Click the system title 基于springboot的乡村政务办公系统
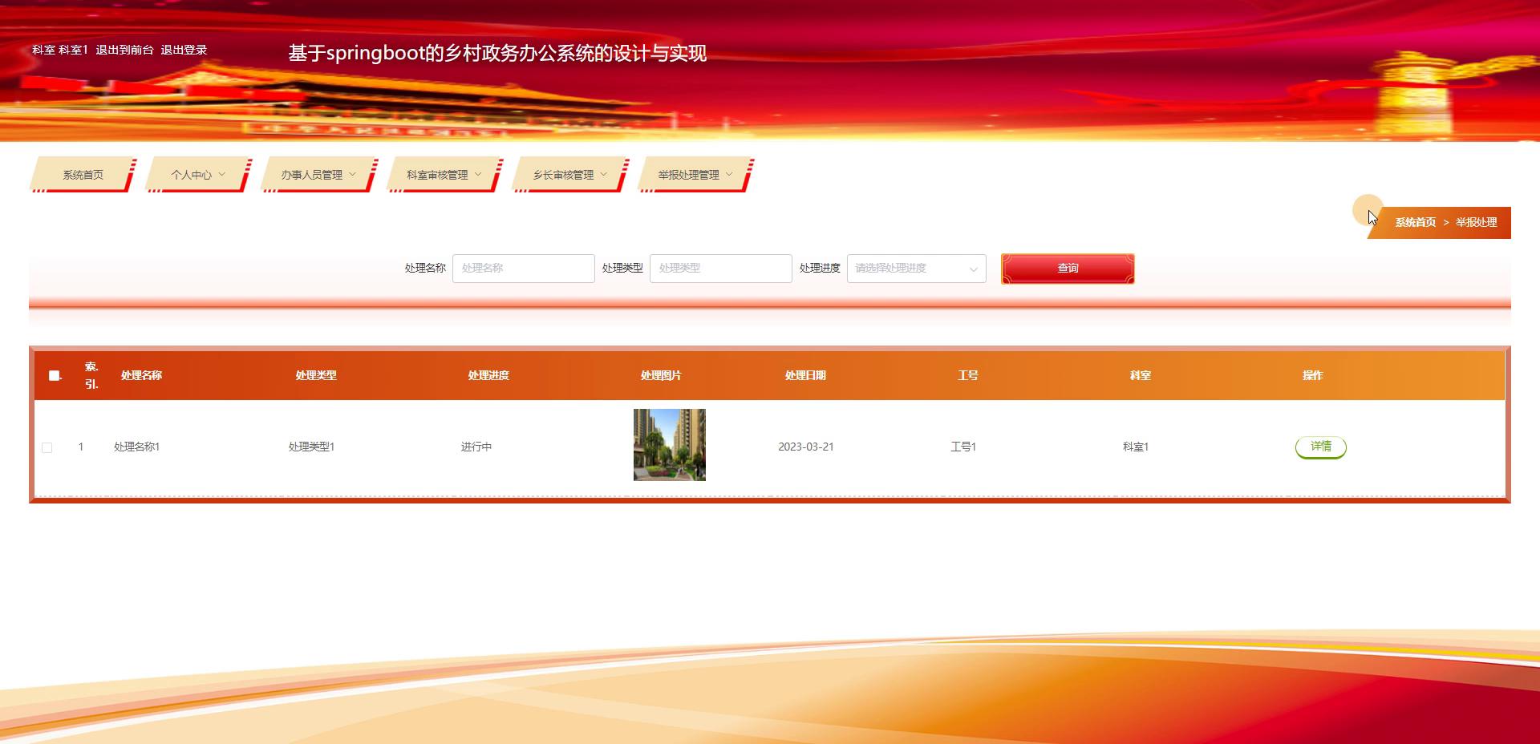 pos(497,53)
